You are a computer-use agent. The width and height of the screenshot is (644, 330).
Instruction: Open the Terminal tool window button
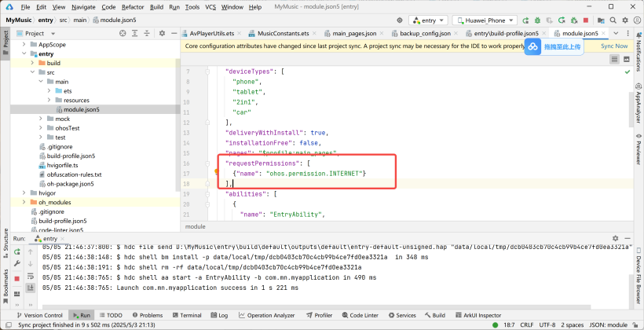point(187,315)
